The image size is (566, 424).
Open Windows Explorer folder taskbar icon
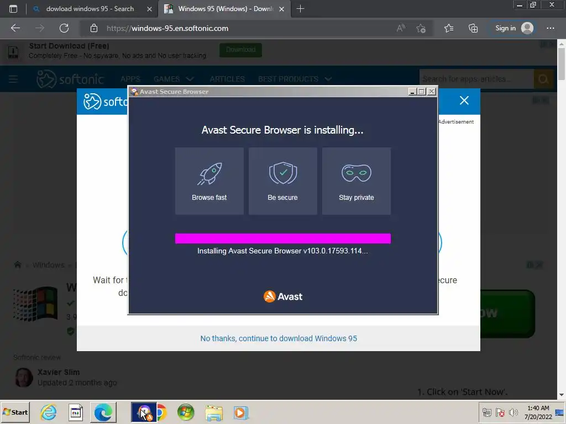point(214,412)
